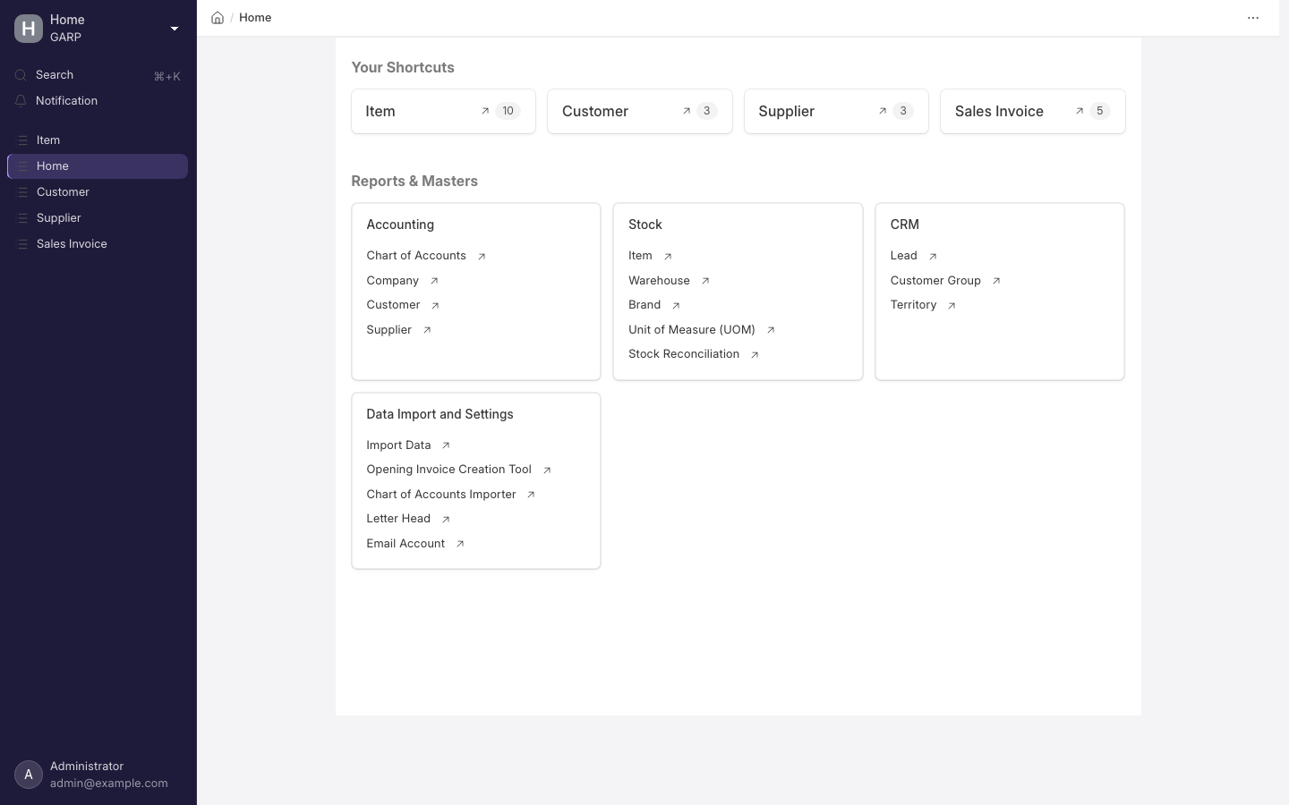The height and width of the screenshot is (805, 1289).
Task: Open Opening Invoice Creation Tool link
Action: pyautogui.click(x=448, y=470)
